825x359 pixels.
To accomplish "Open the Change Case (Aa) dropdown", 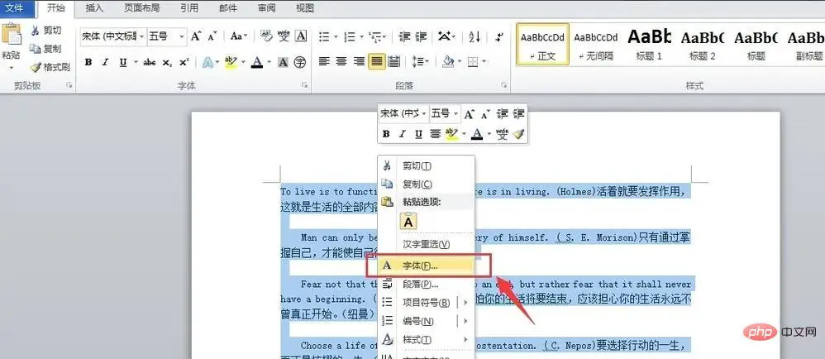I will point(239,36).
